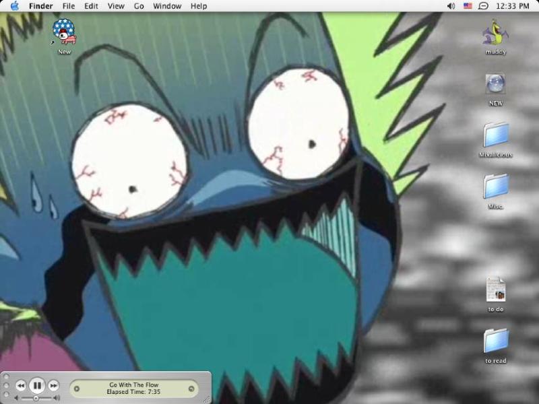Click the quiet speaker icon in iTunes
Screen dimensions: 539x404
point(16,398)
